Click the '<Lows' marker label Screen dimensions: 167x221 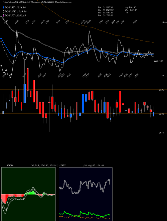(x=164, y=76)
